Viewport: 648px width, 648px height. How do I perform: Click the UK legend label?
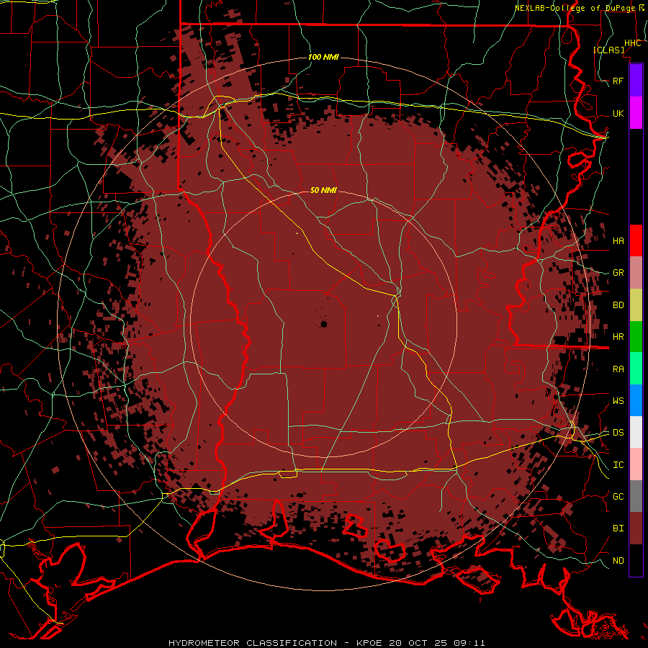[618, 113]
